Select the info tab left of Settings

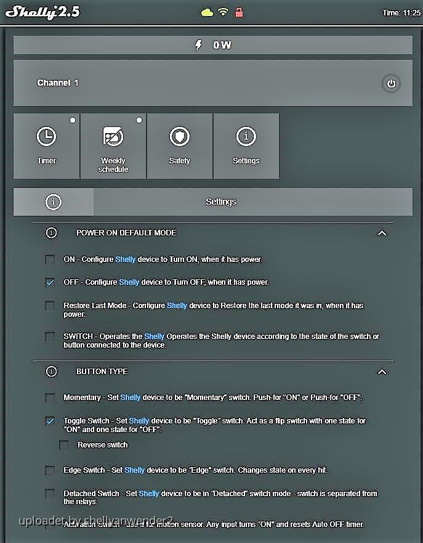[54, 202]
